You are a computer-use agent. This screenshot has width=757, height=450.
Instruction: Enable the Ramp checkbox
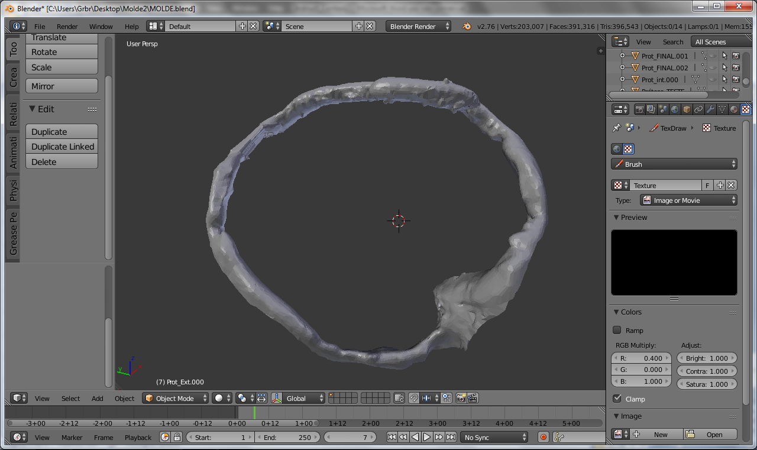[617, 331]
